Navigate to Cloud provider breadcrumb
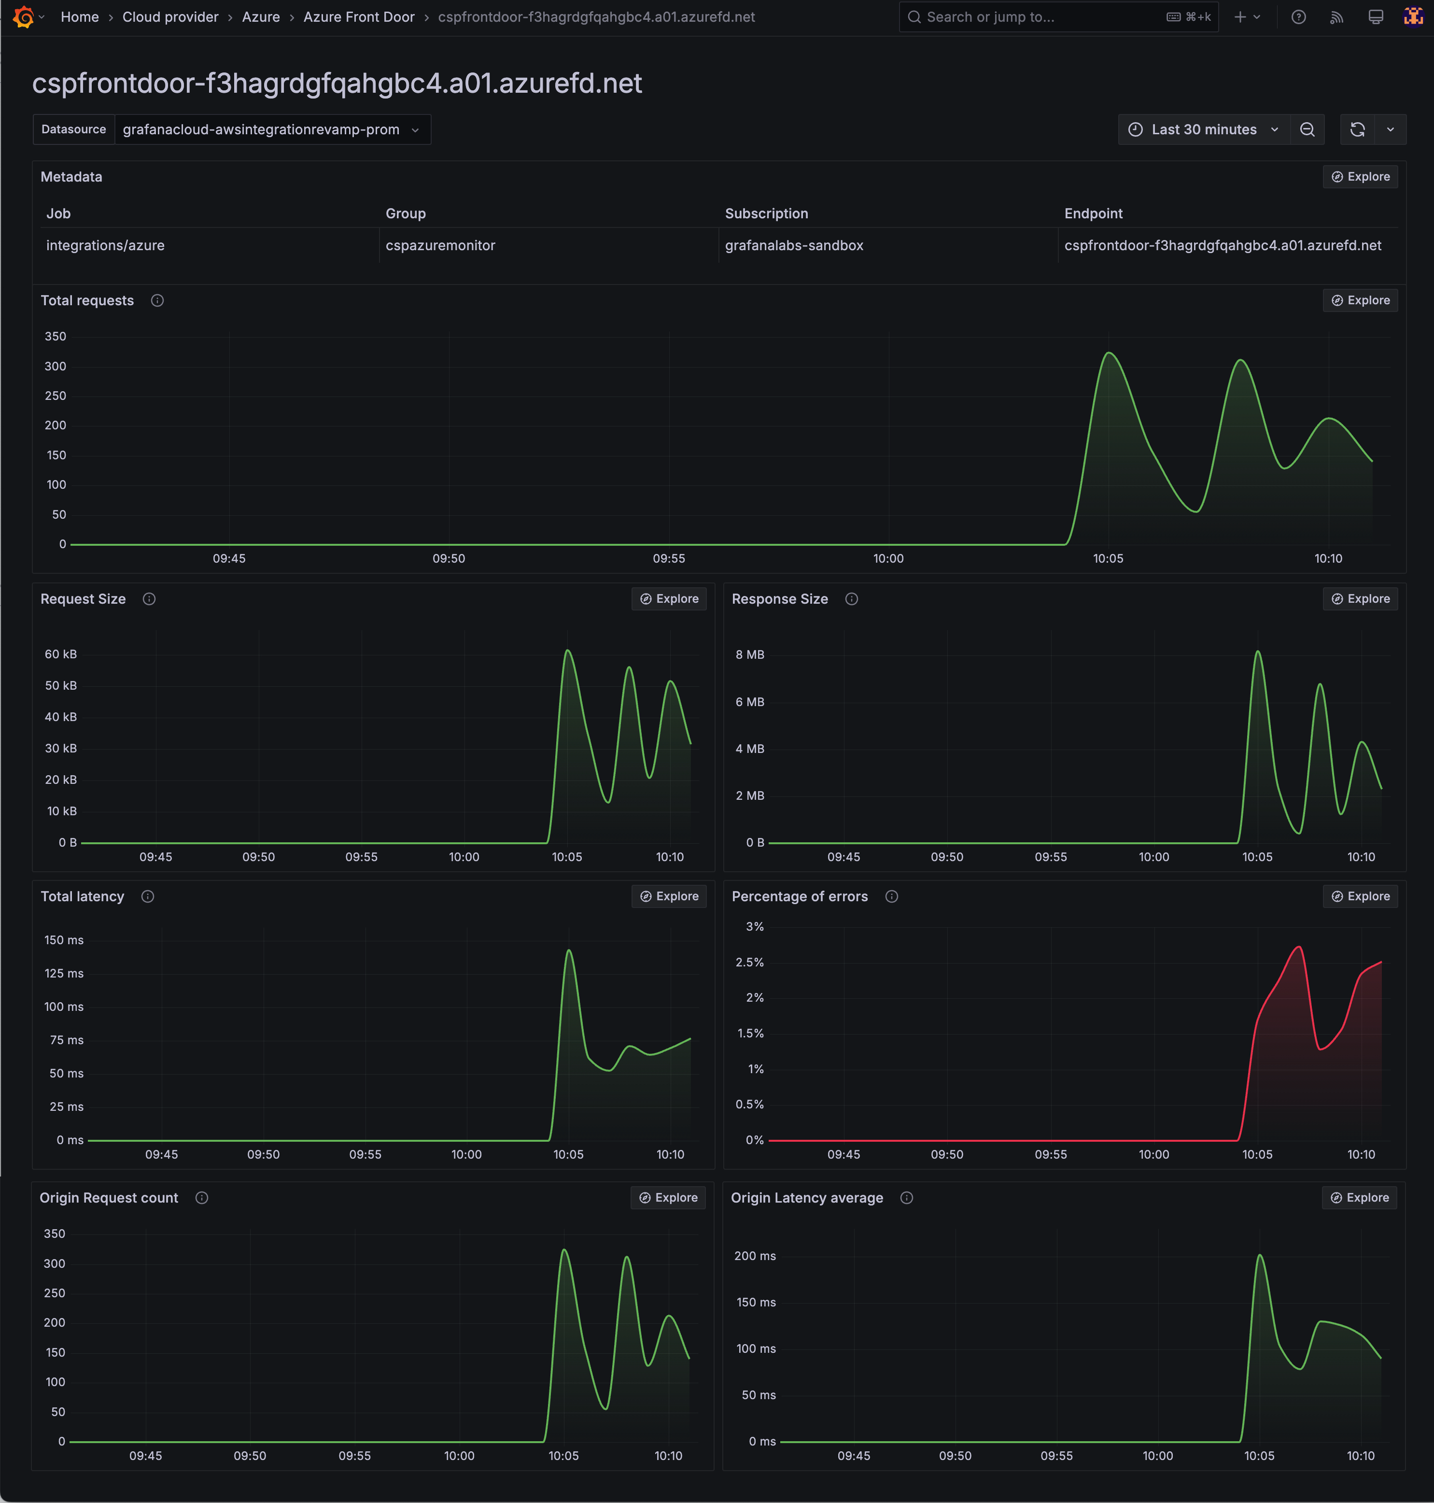The image size is (1434, 1503). point(169,17)
